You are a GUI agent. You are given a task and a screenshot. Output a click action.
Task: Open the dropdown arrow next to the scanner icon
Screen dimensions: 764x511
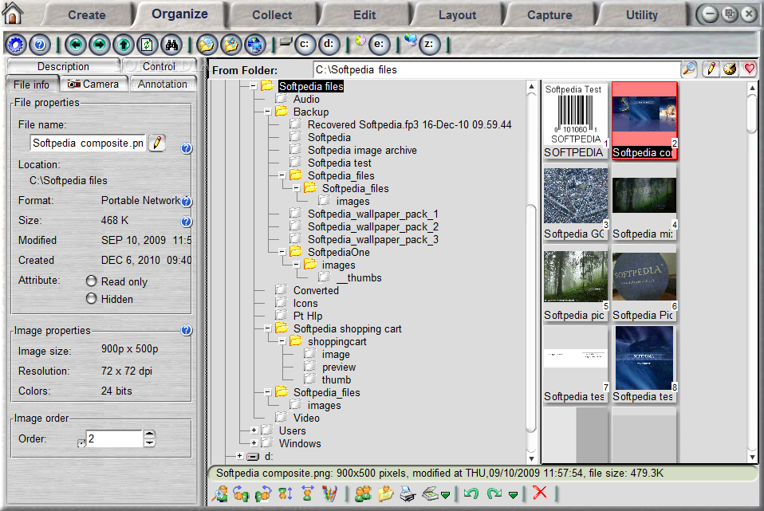point(445,495)
